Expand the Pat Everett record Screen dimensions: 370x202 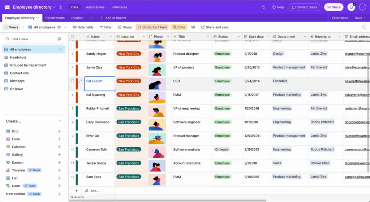click(x=81, y=81)
